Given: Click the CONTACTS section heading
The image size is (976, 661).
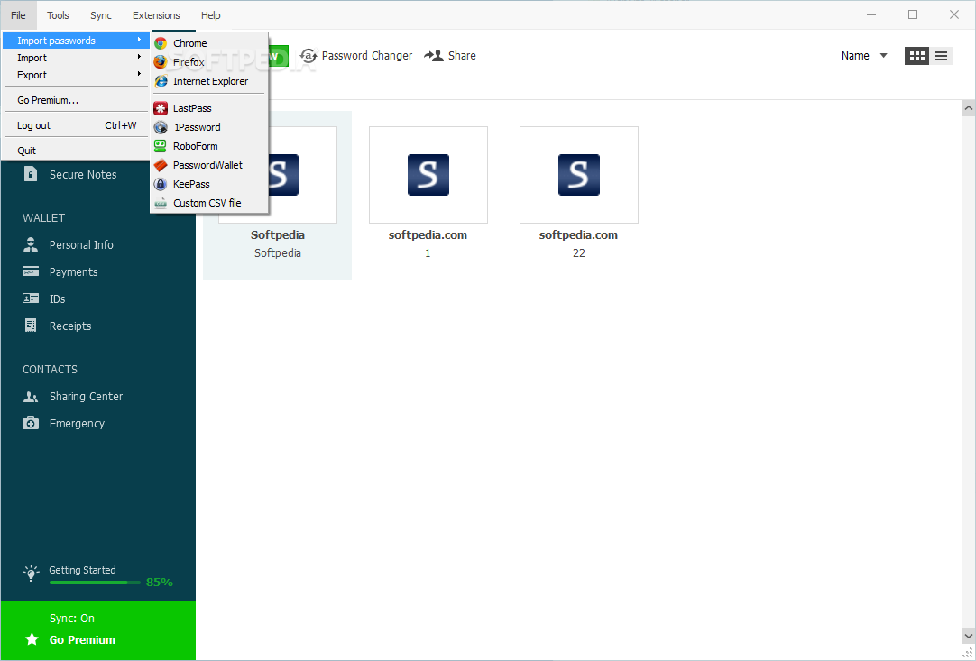Looking at the screenshot, I should pyautogui.click(x=50, y=369).
